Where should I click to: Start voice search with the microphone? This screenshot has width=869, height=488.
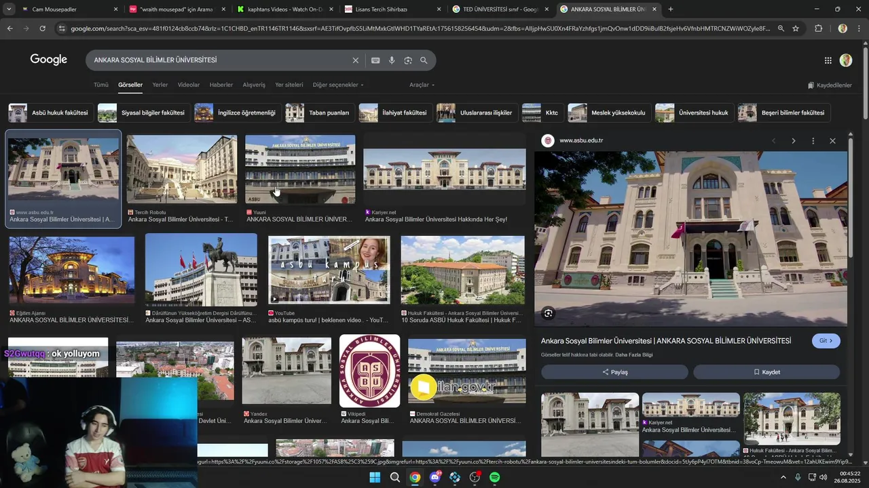tap(392, 60)
